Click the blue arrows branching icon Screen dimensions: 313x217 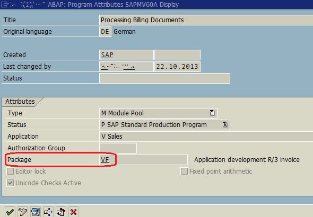pyautogui.click(x=48, y=212)
